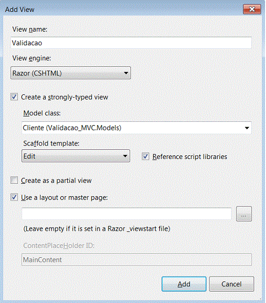
Task: Click the Cancel button
Action: [232, 284]
